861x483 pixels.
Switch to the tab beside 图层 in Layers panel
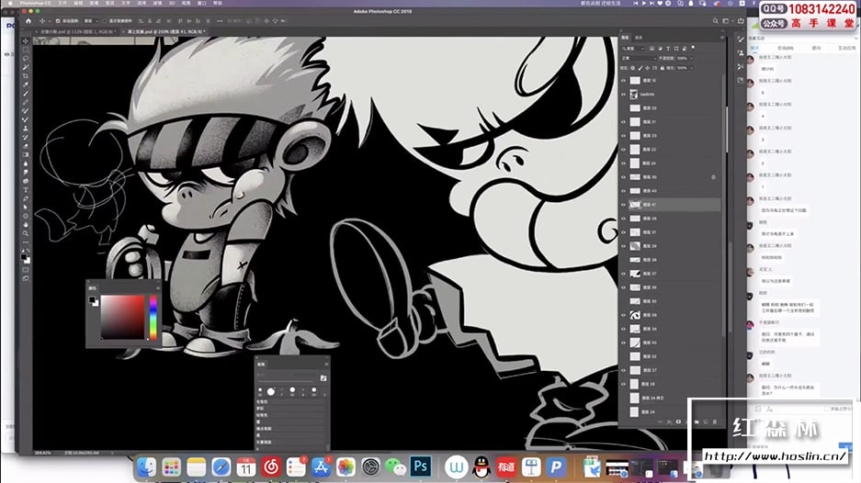click(x=639, y=38)
